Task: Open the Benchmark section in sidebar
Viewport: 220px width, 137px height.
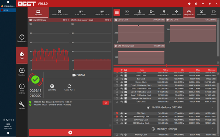Action: (22, 38)
